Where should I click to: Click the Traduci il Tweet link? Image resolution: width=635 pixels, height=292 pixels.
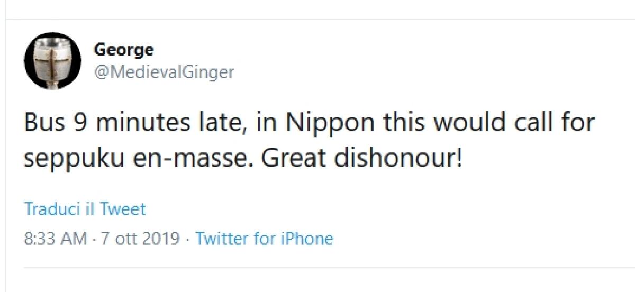click(85, 209)
